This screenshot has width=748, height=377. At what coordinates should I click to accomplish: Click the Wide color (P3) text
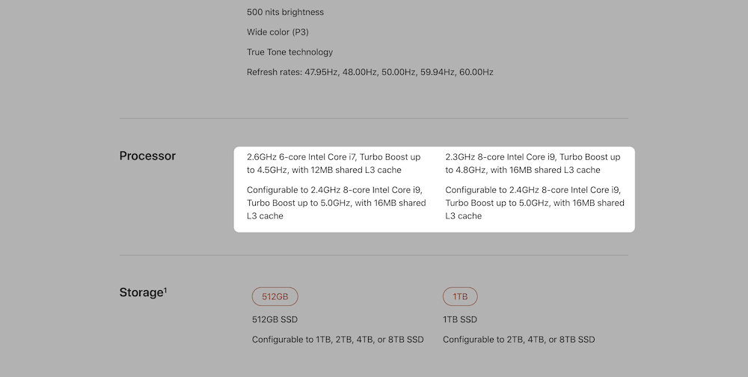pyautogui.click(x=278, y=32)
